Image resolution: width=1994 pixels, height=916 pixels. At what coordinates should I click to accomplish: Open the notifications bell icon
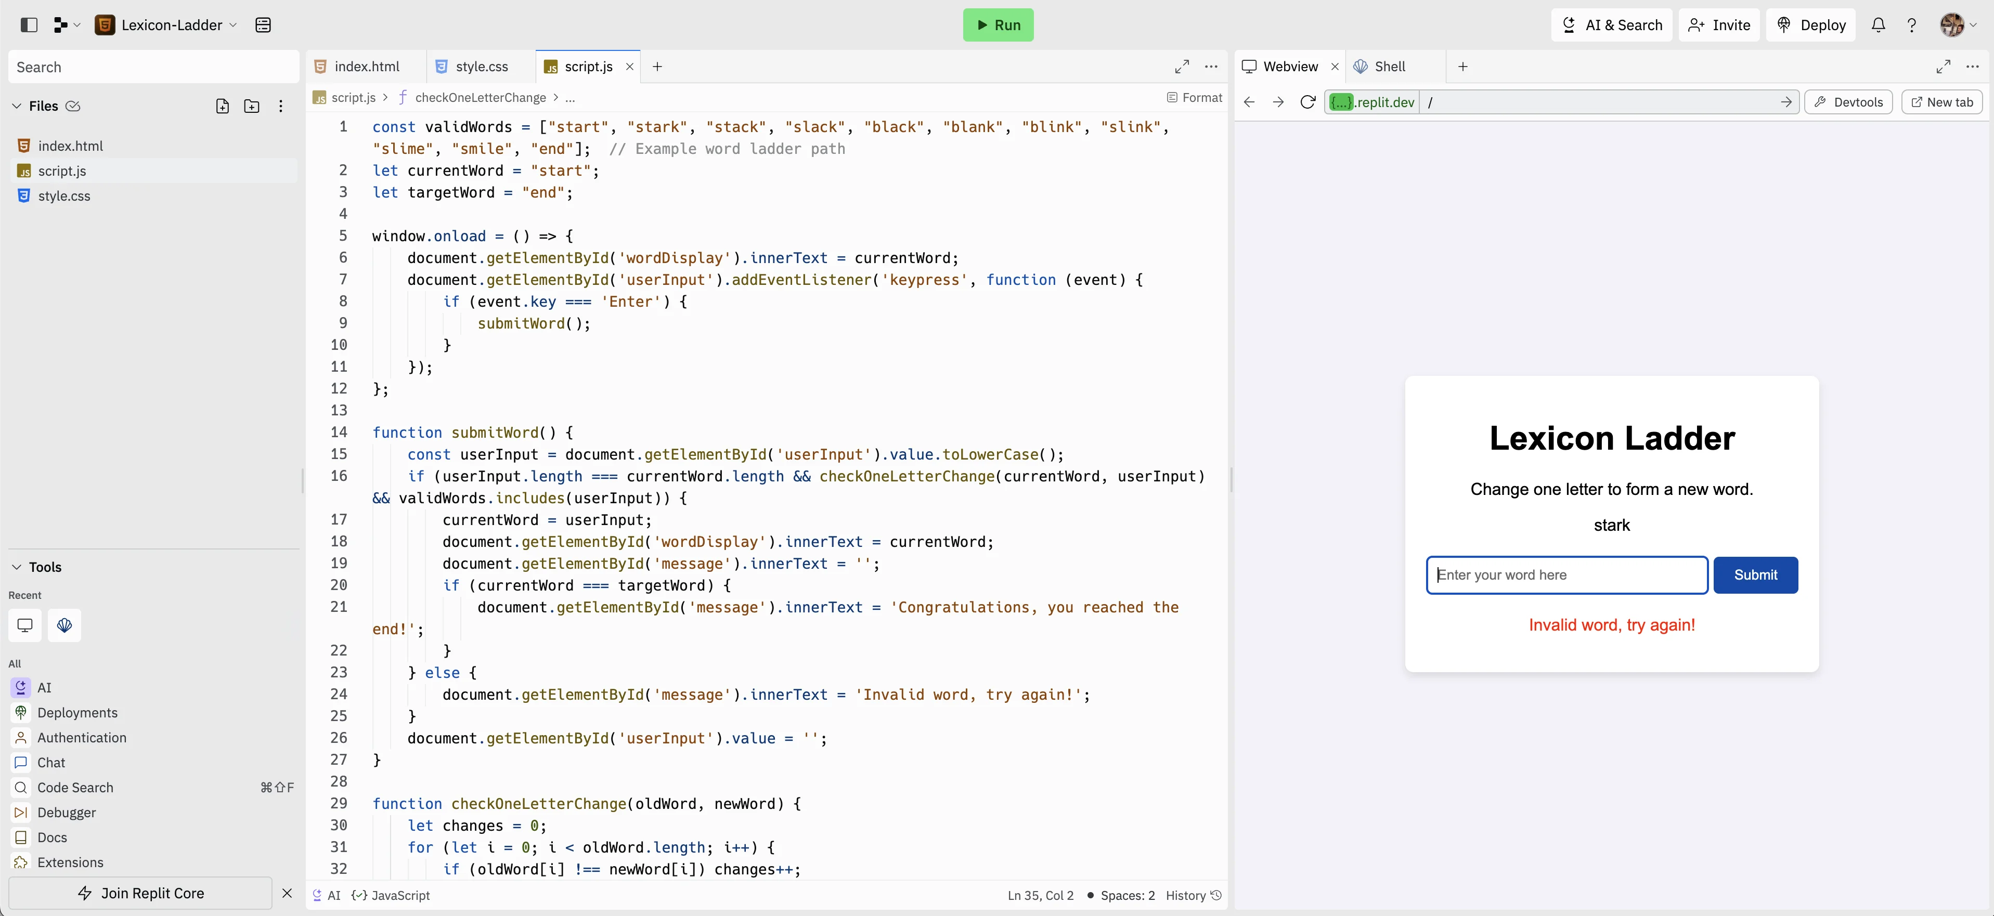click(1878, 25)
